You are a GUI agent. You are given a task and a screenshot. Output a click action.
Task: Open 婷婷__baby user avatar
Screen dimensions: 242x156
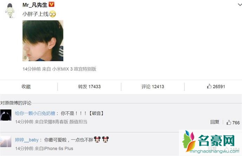pos(6,142)
